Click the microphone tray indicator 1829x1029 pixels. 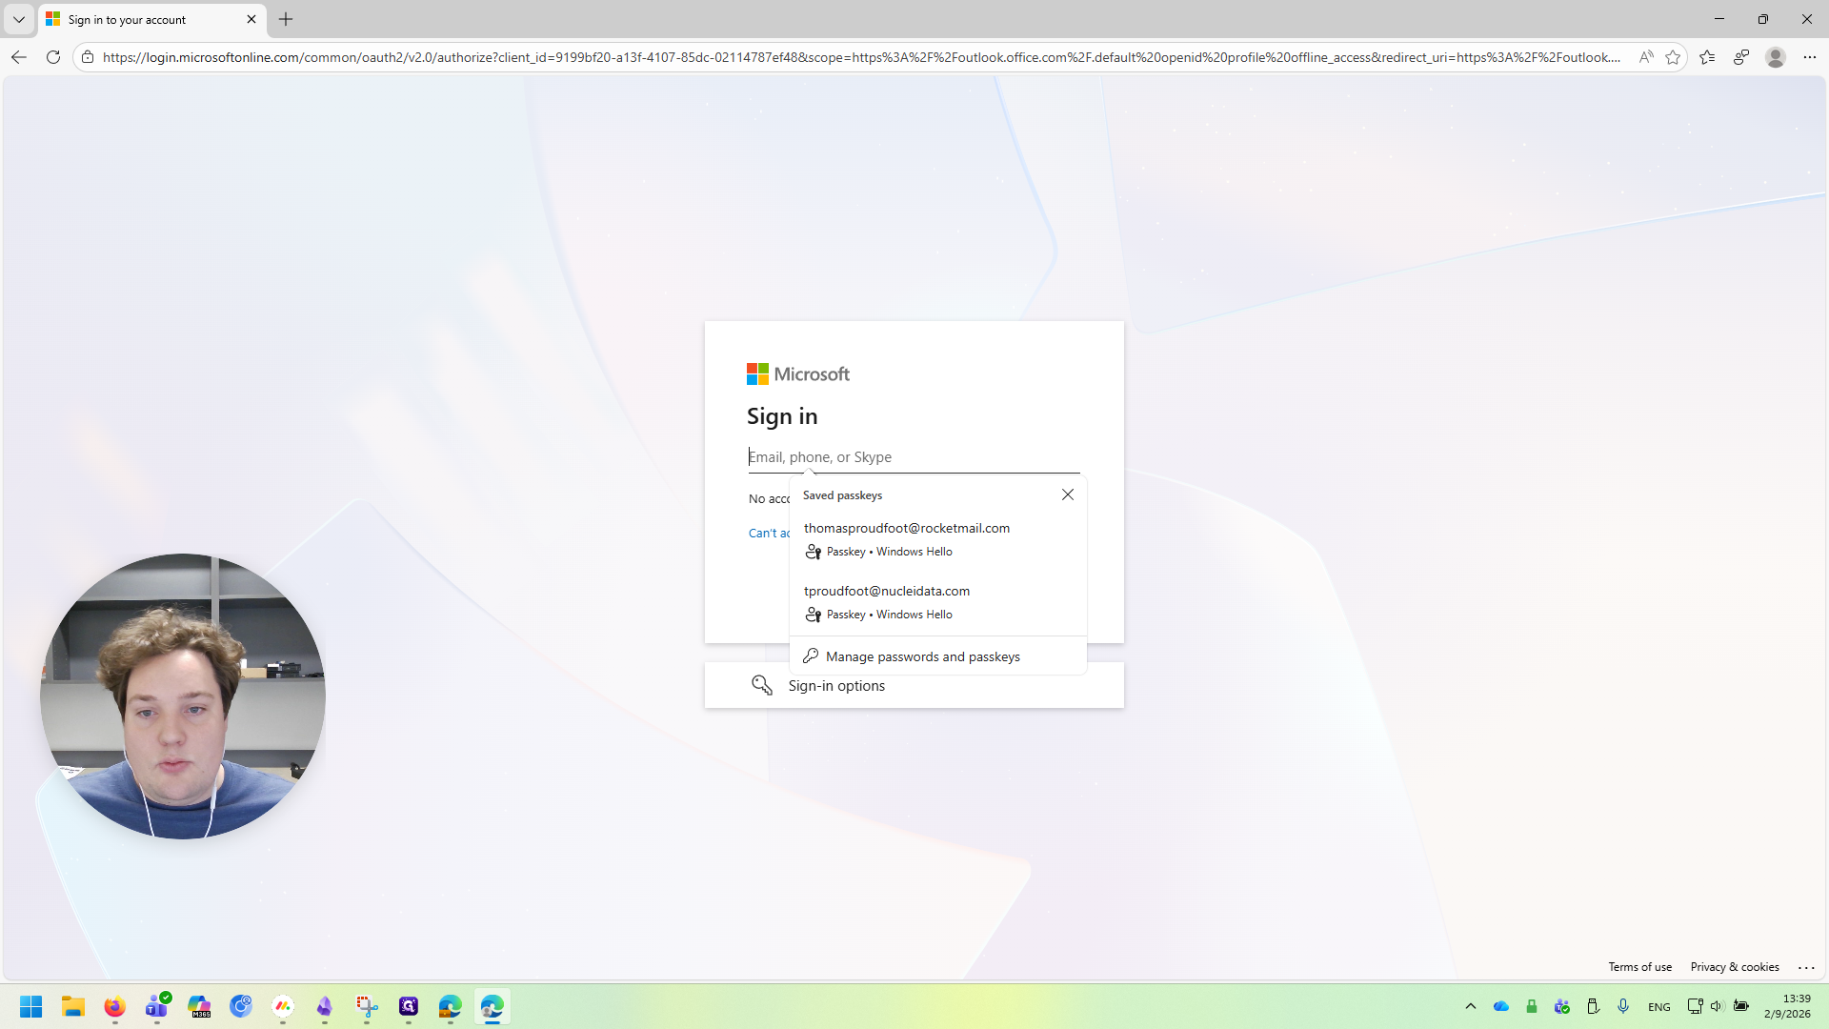tap(1623, 1006)
